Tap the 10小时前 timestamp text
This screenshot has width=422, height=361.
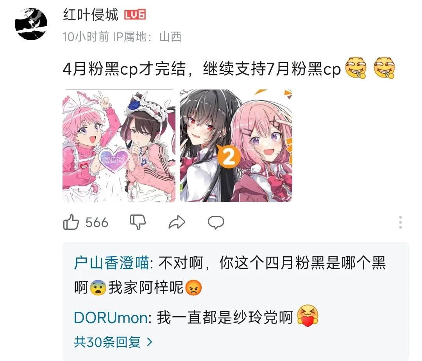(86, 37)
